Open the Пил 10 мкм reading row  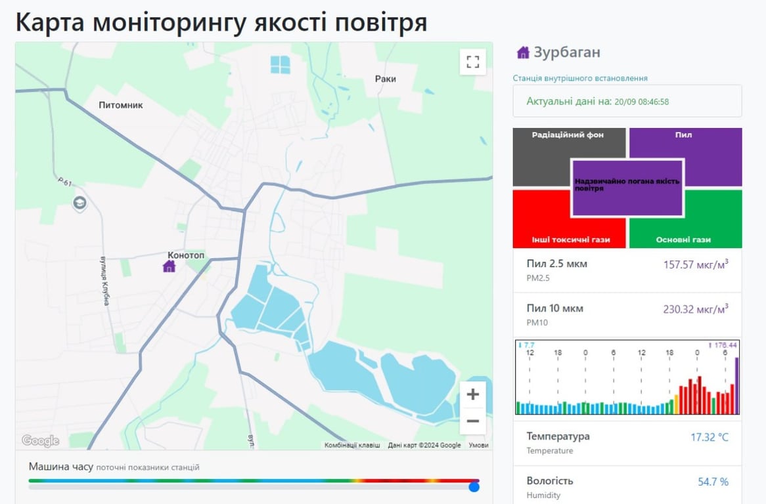coord(627,315)
